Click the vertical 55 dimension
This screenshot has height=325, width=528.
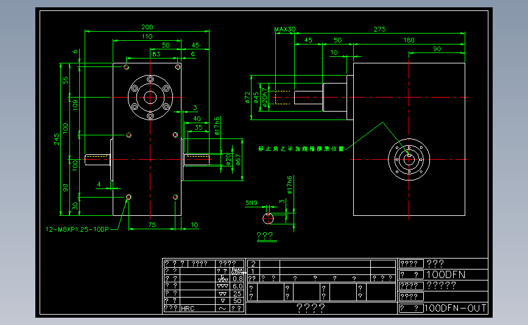tap(65, 80)
